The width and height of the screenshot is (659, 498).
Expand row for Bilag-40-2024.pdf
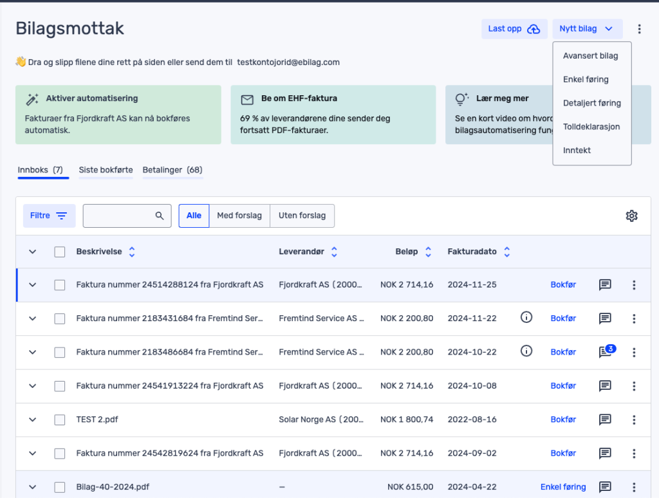(x=32, y=486)
